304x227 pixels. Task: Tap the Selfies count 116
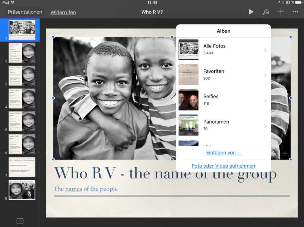(x=206, y=103)
